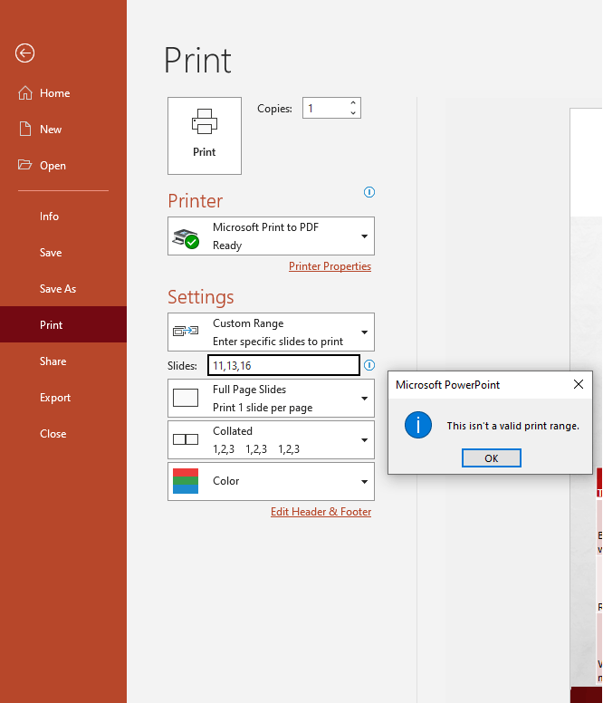
Task: Select Print in the sidebar
Action: click(x=63, y=324)
